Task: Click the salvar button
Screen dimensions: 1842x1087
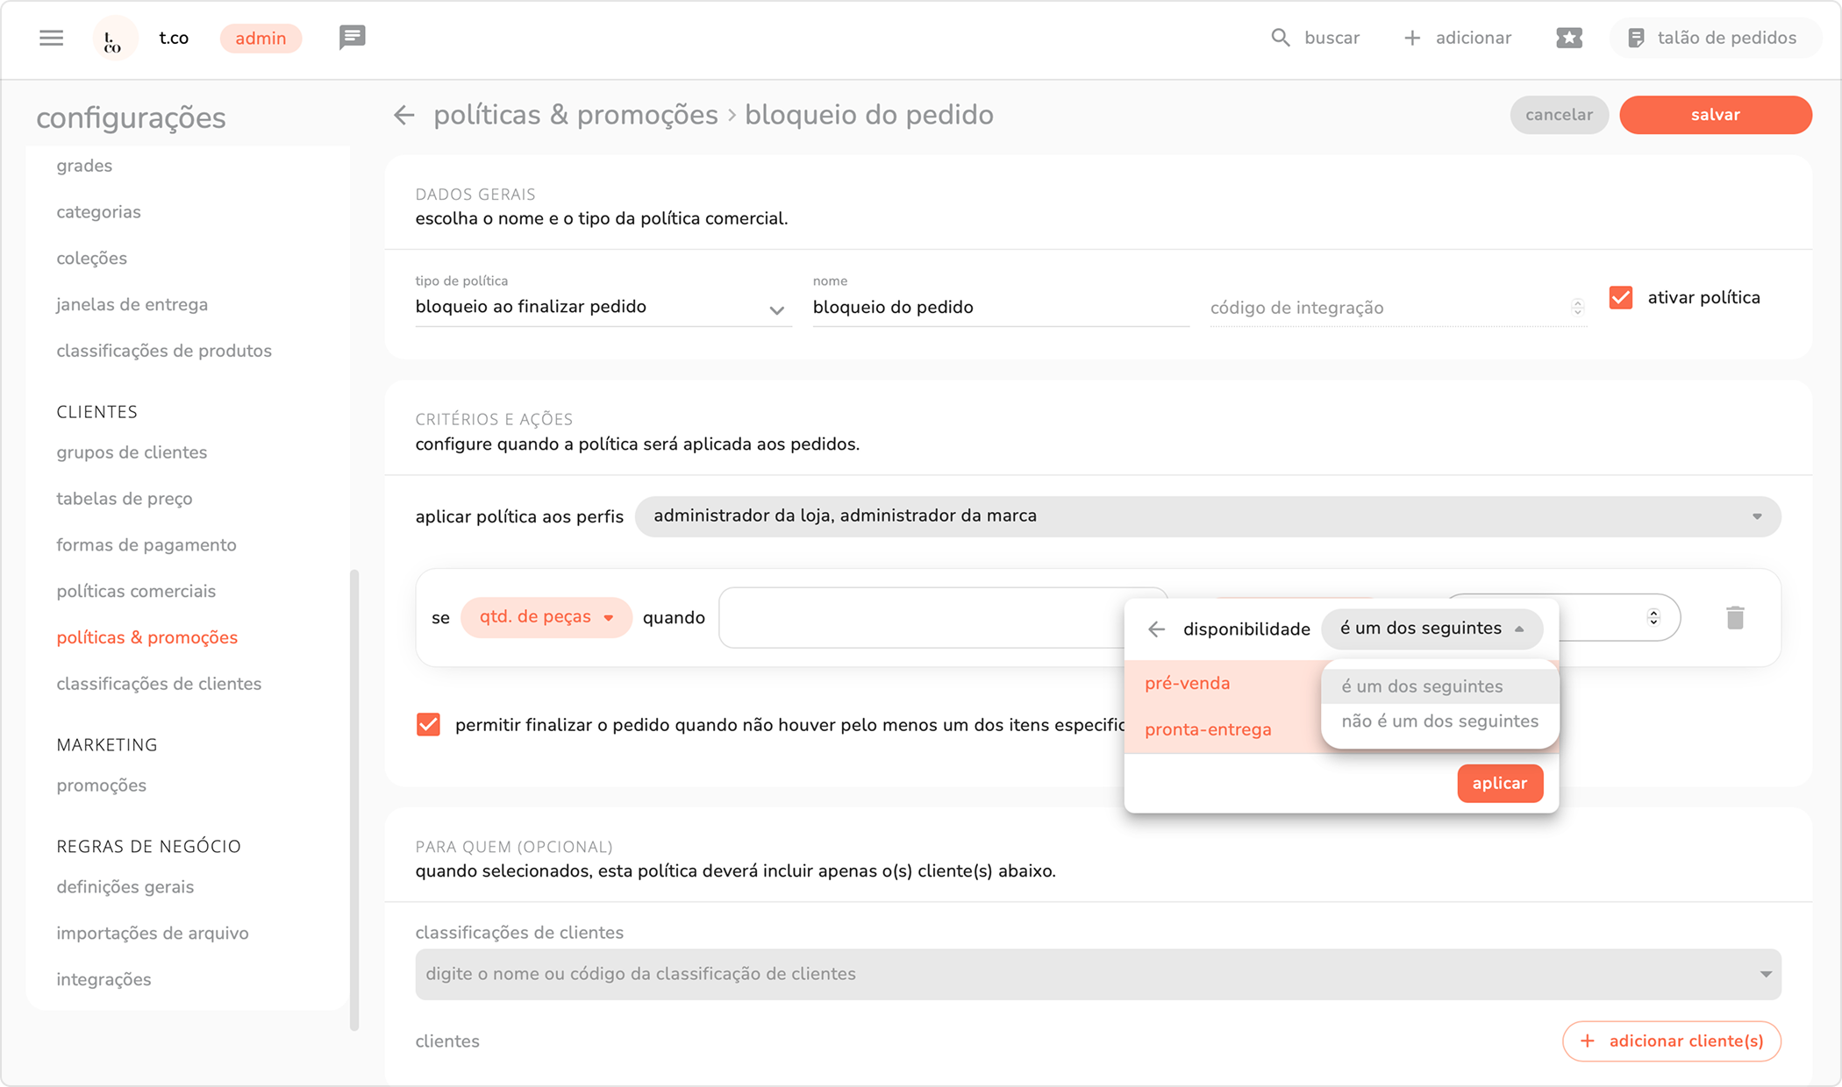Action: [1715, 115]
